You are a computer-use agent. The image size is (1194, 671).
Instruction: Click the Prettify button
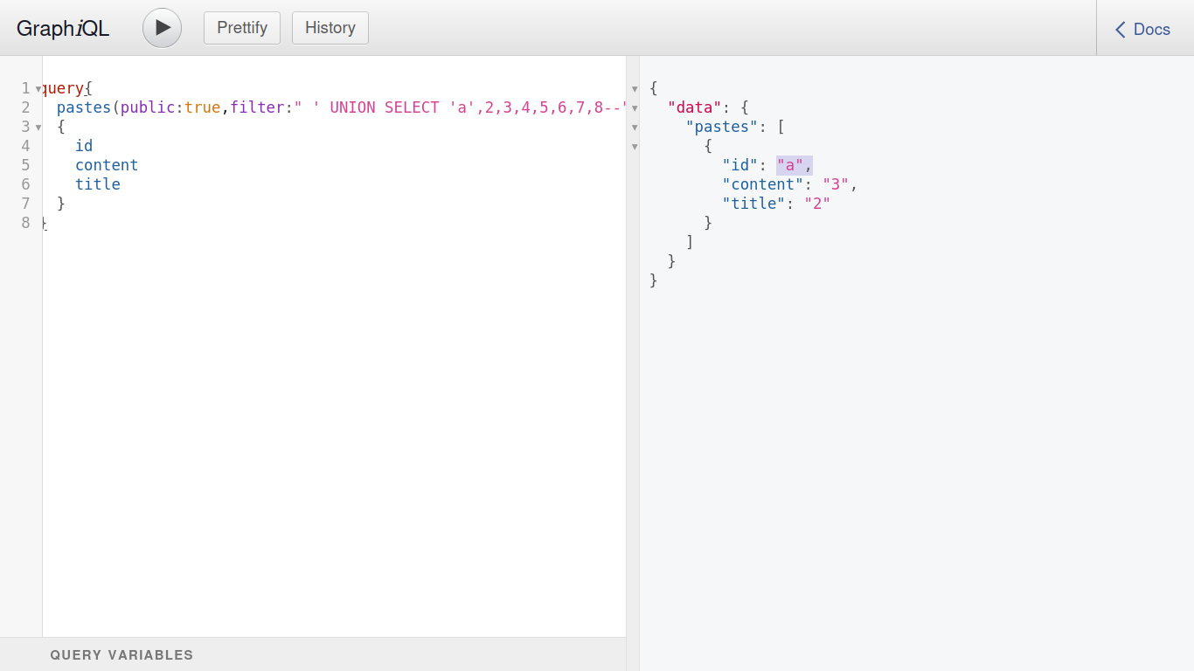click(242, 28)
